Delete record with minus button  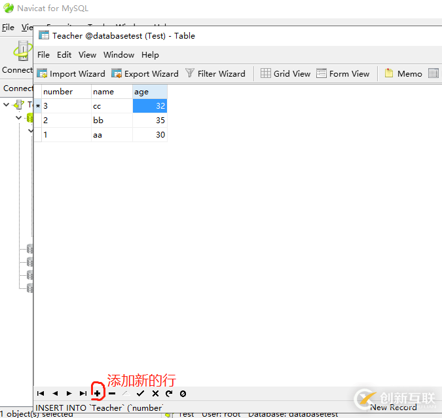(112, 394)
